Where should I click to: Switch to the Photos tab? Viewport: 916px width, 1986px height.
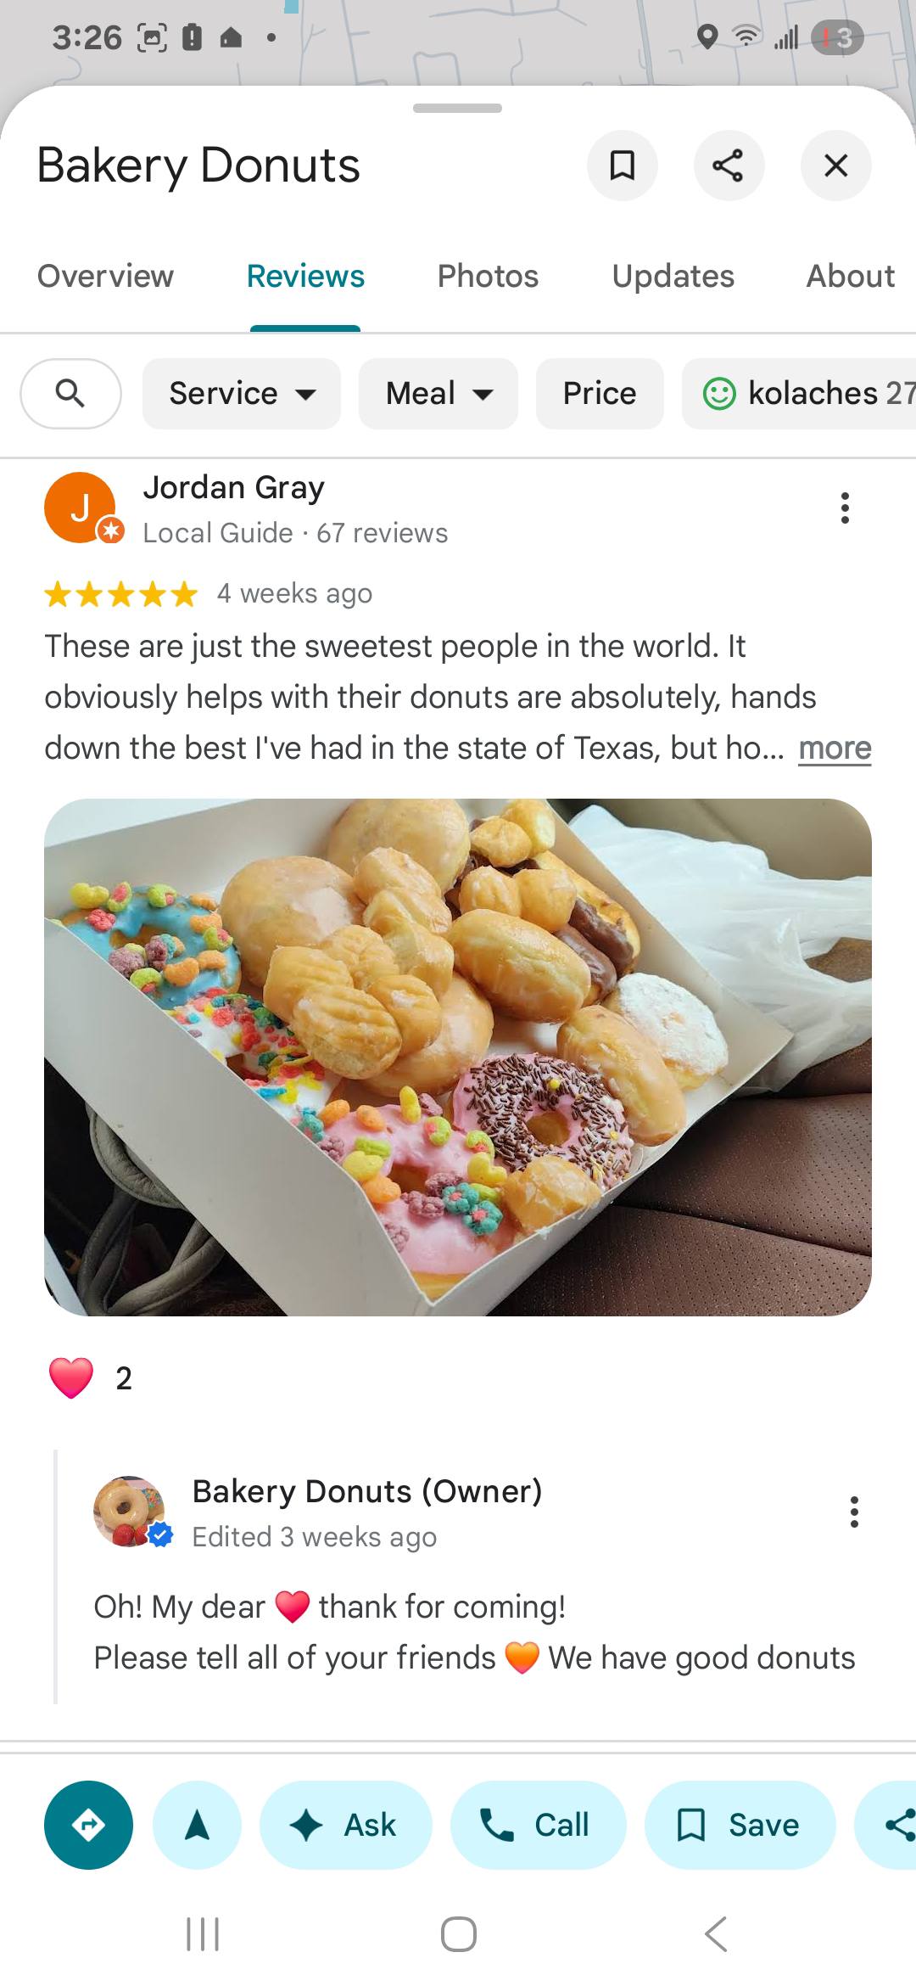[x=488, y=277]
